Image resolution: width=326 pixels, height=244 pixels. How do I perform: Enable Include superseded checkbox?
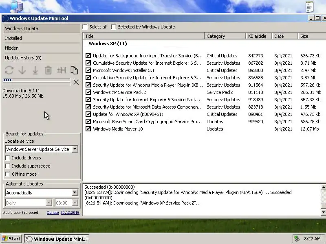click(7, 166)
